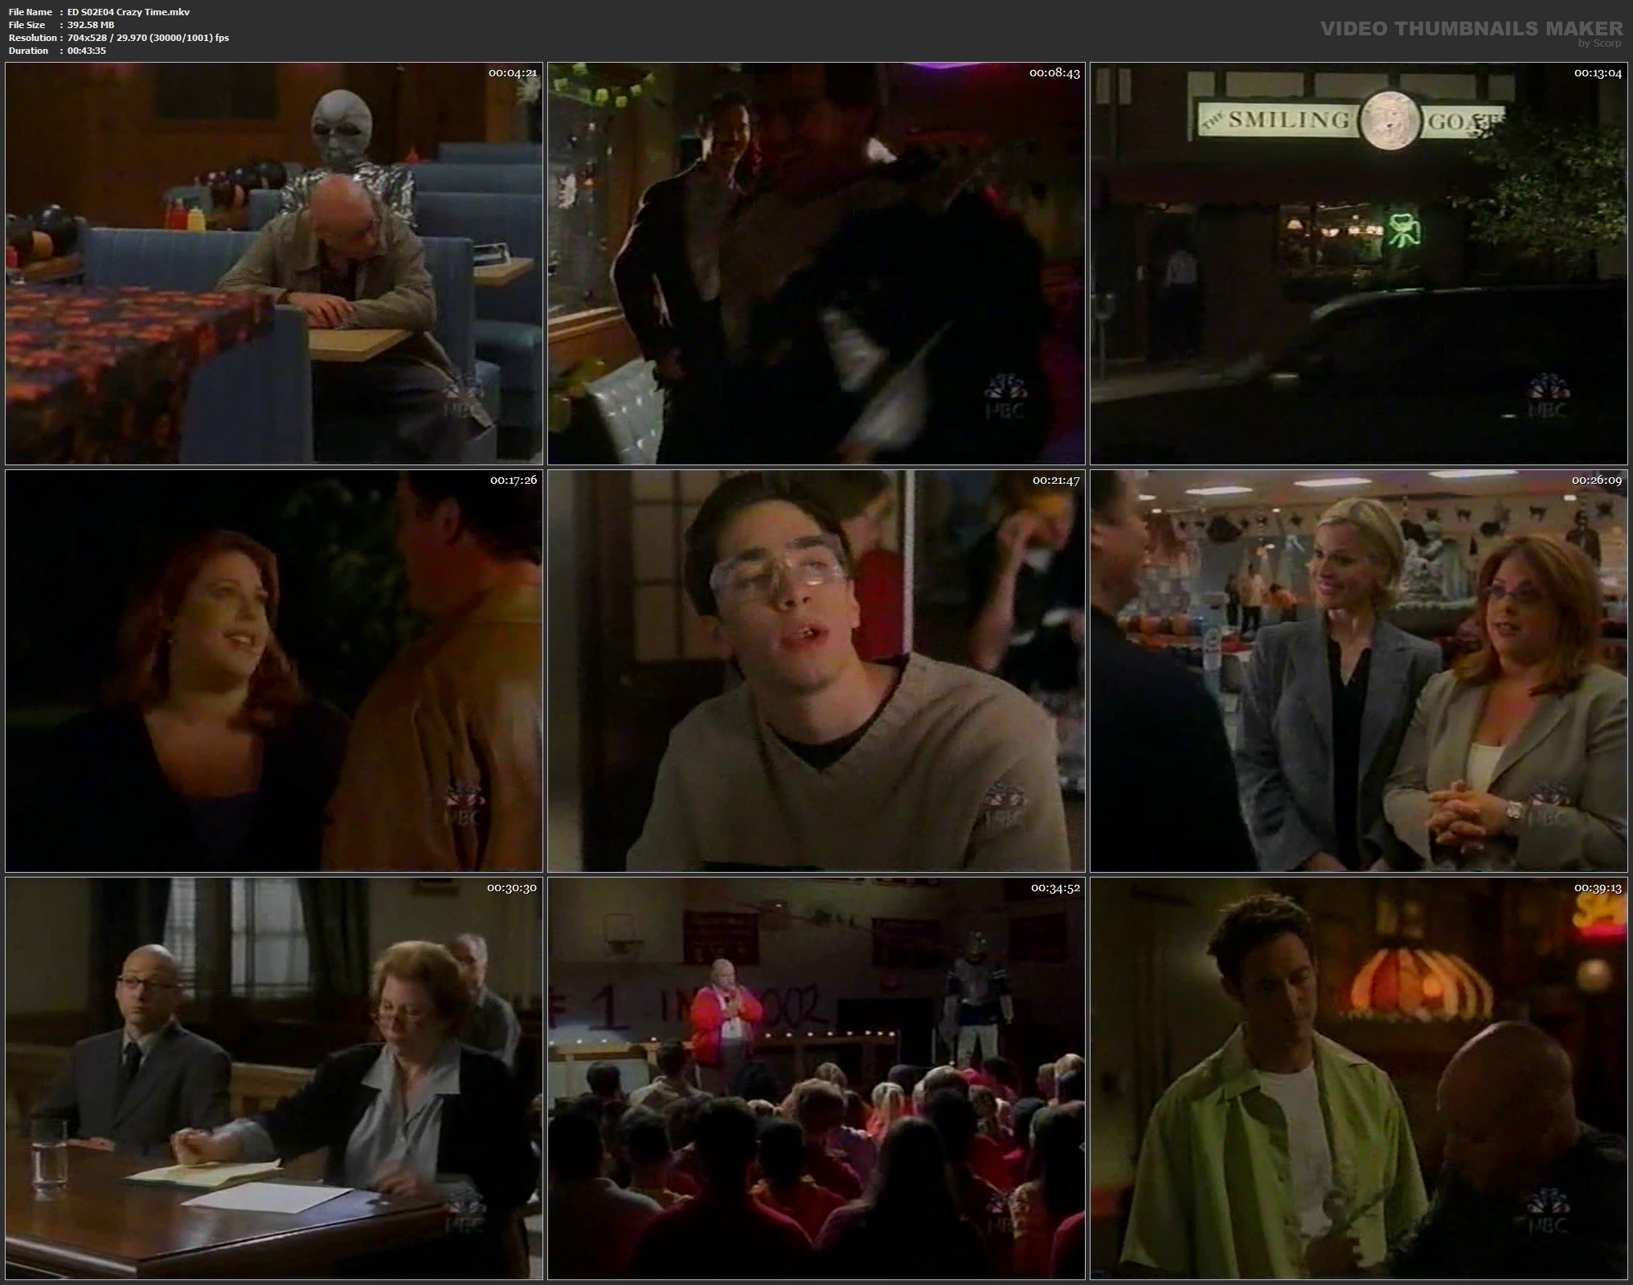The height and width of the screenshot is (1285, 1633).
Task: Click the thumbnail at 00:04:21 with alien mask
Action: click(274, 263)
